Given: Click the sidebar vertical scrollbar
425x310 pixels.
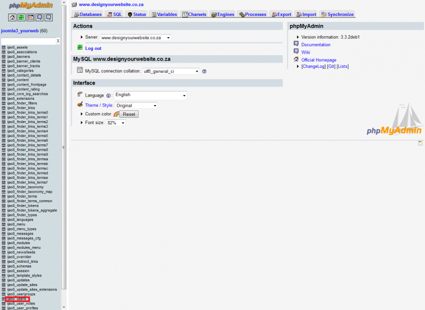Looking at the screenshot, I should coord(64,147).
